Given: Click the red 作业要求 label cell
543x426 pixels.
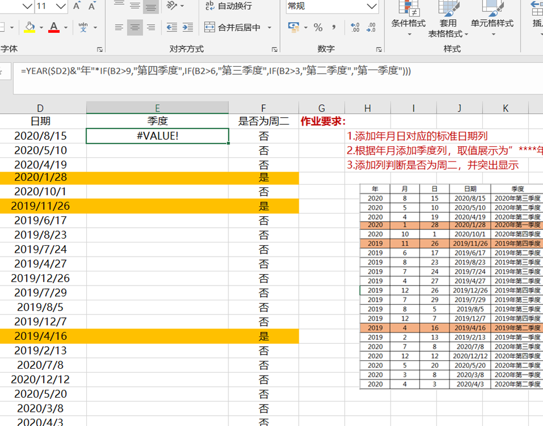Looking at the screenshot, I should pos(323,121).
